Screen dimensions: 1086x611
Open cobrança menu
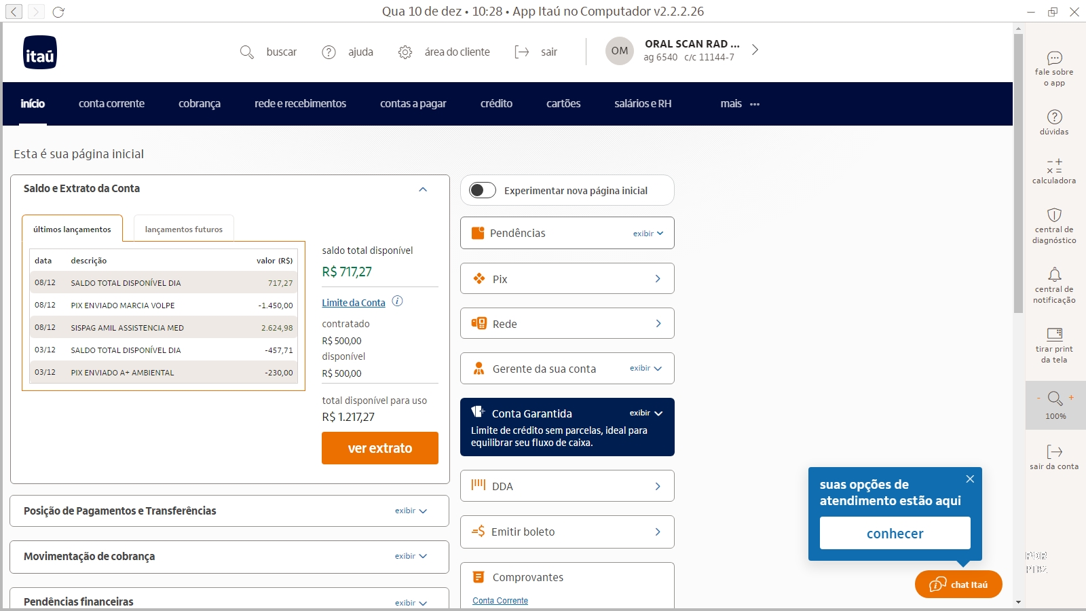pyautogui.click(x=200, y=104)
